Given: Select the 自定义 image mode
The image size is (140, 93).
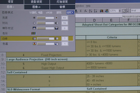Looking at the screenshot, I should tap(70, 12).
